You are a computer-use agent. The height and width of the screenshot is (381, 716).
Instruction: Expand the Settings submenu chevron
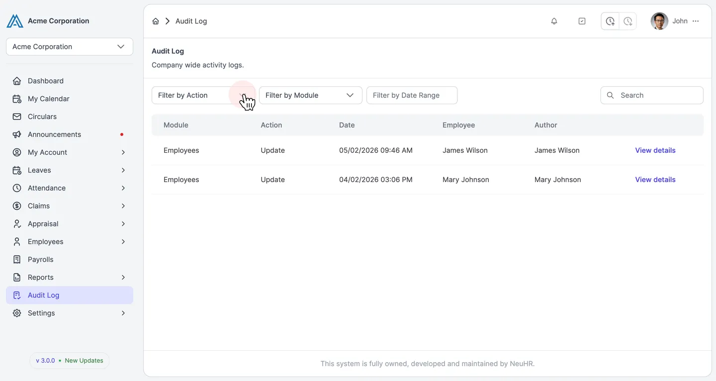(123, 313)
